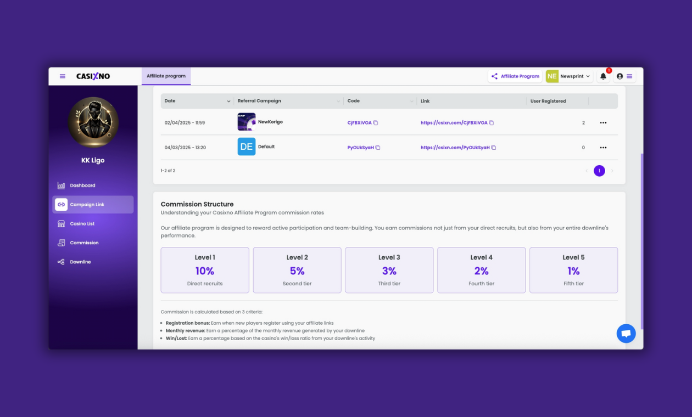Click the Casino List store icon
The image size is (692, 417).
coord(61,224)
